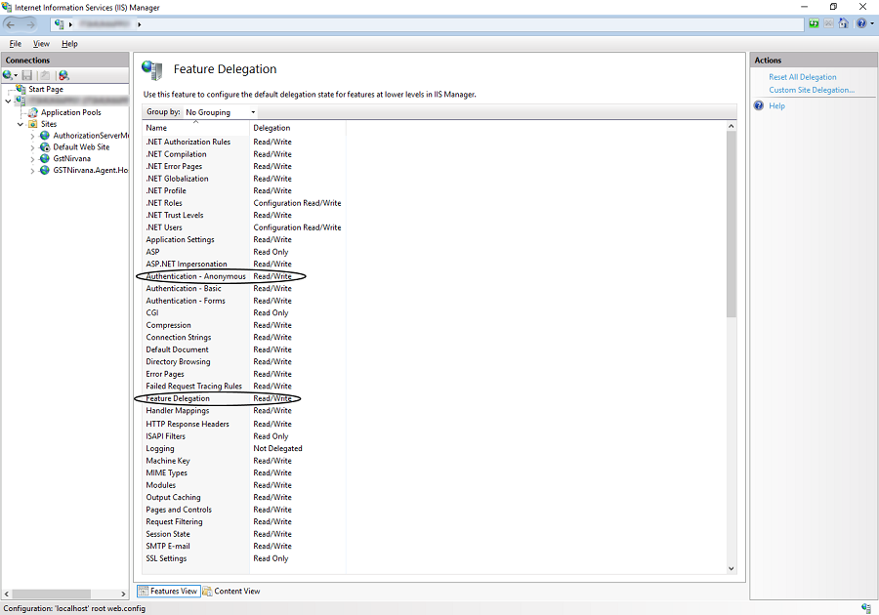Viewport: 879px width, 615px height.
Task: Click the Create New Connection globe icon
Action: pos(7,75)
